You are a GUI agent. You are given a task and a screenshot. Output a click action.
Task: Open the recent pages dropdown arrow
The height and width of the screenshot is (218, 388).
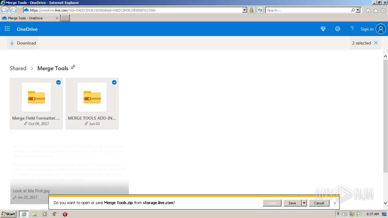click(20, 10)
